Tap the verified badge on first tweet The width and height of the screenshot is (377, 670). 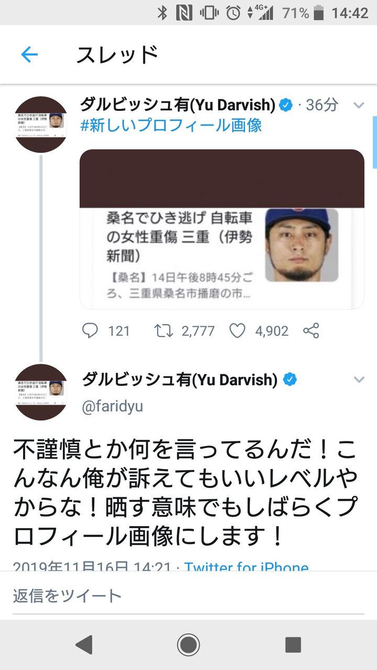coord(286,105)
